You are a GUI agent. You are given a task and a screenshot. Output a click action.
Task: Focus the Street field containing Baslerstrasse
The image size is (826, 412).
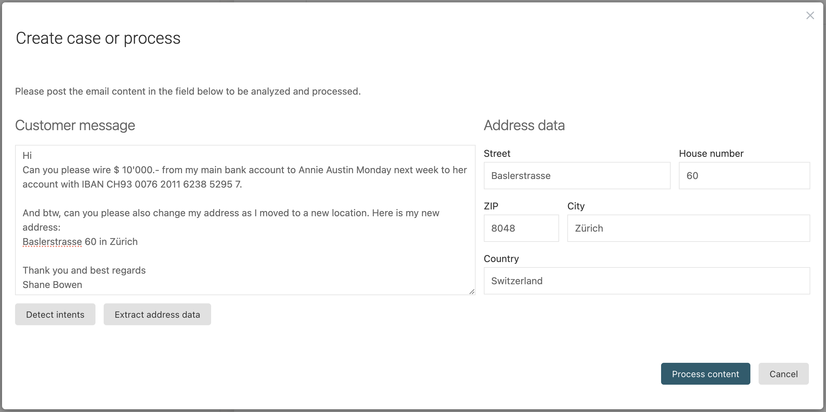577,176
